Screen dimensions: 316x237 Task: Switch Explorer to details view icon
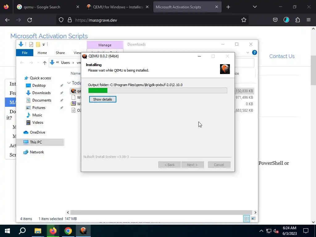point(247,219)
